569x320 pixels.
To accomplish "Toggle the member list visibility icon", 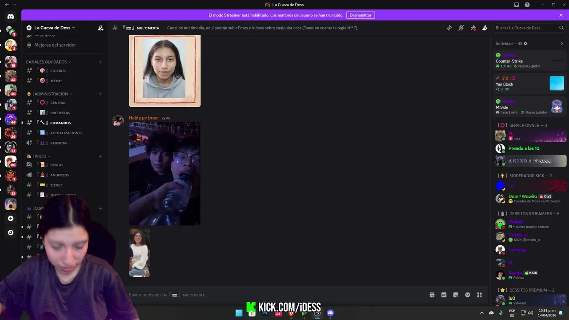I will click(x=485, y=28).
